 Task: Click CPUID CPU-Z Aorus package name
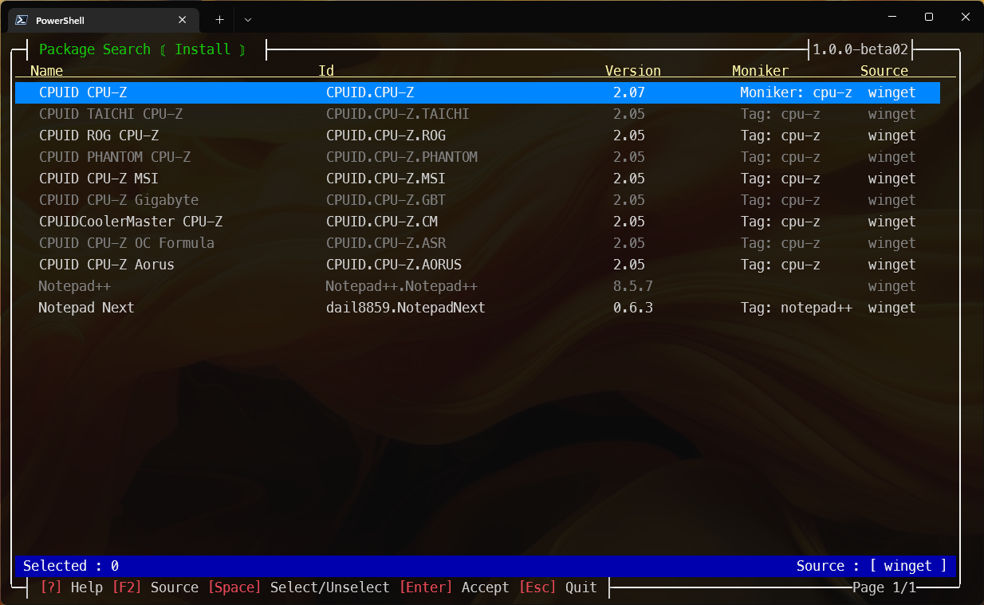[107, 265]
